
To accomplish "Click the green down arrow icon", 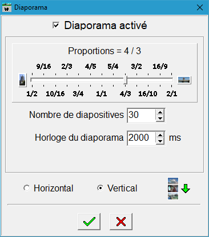I will 186,189.
